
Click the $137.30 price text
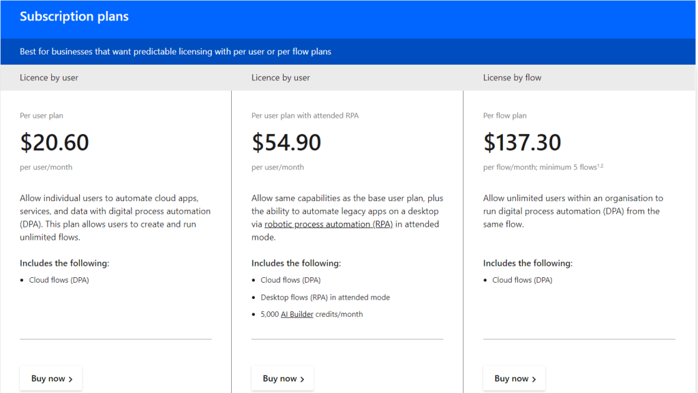click(x=522, y=142)
